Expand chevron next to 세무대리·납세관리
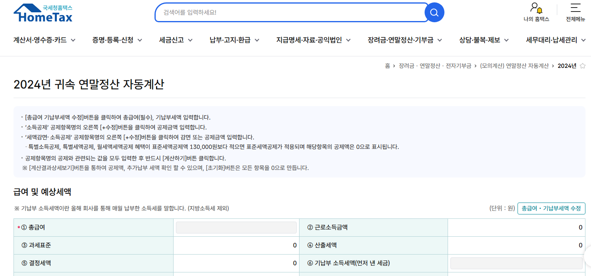Viewport: 591px width, 276px height. pyautogui.click(x=583, y=40)
